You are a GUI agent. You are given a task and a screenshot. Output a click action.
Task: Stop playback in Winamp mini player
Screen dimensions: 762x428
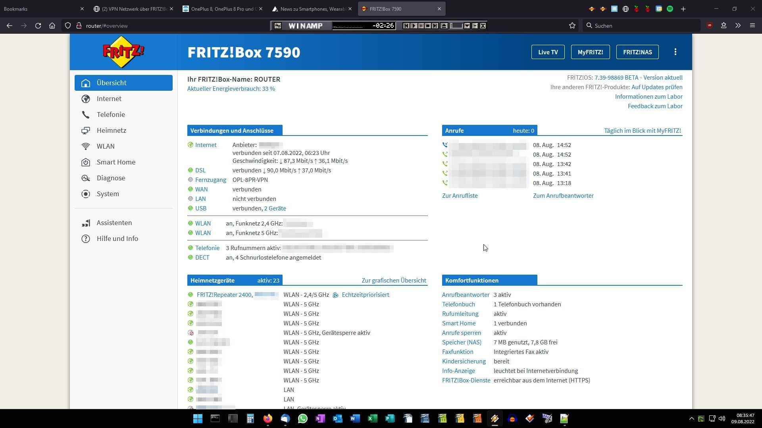(x=428, y=26)
